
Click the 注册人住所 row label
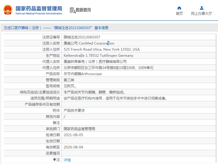point(51,49)
